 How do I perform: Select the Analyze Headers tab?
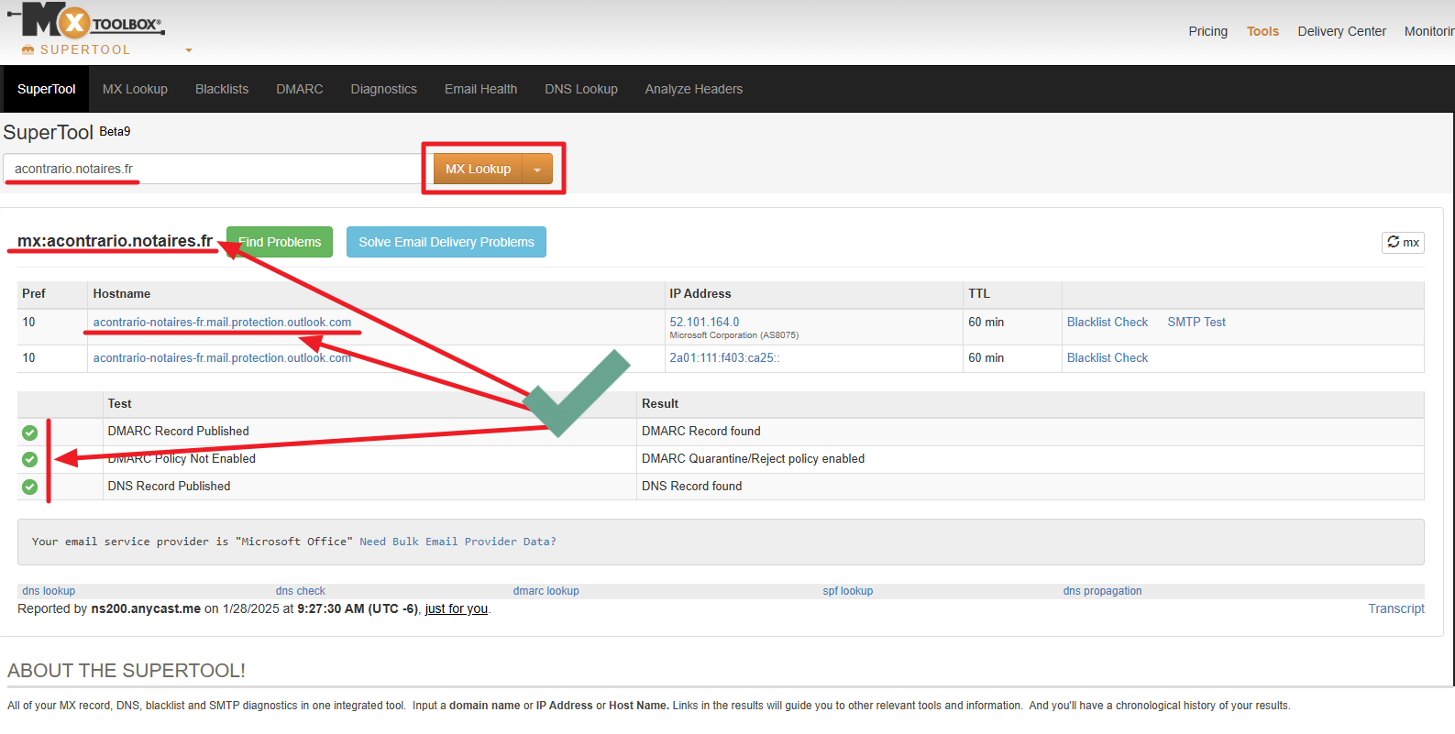click(694, 89)
